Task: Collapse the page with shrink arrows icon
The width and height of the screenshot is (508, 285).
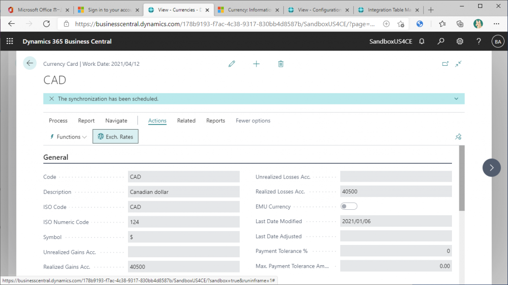Action: click(458, 64)
